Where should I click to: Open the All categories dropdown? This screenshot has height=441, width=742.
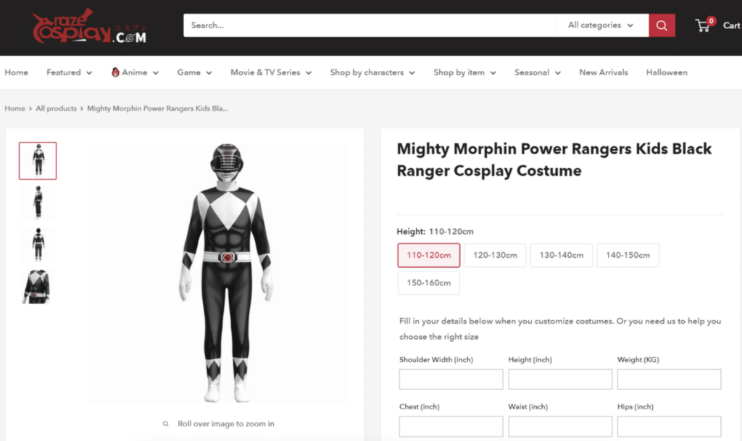pos(601,25)
